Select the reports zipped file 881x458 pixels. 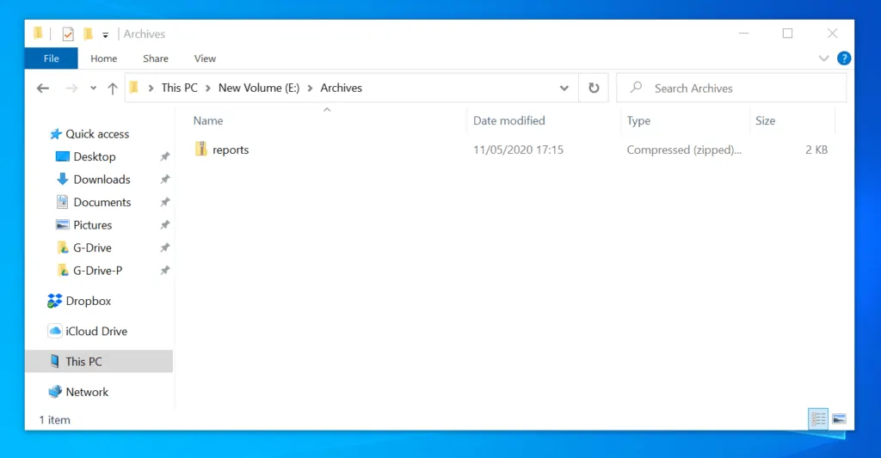[x=231, y=150]
